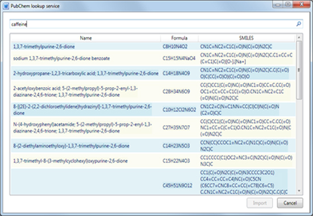Click the SMILES cell for C10H12Cl2N6O2
Image resolution: width=313 pixels, height=216 pixels.
click(x=240, y=110)
